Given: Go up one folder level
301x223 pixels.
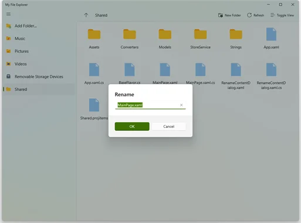Looking at the screenshot, I should [86, 15].
